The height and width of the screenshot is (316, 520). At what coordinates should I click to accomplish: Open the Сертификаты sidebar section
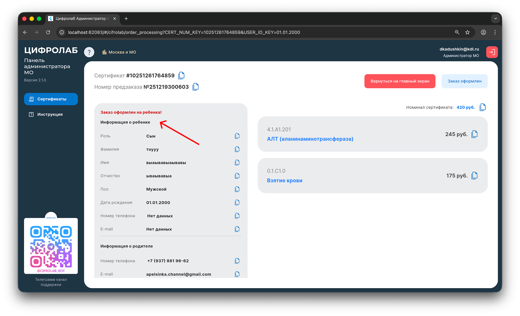pos(51,99)
